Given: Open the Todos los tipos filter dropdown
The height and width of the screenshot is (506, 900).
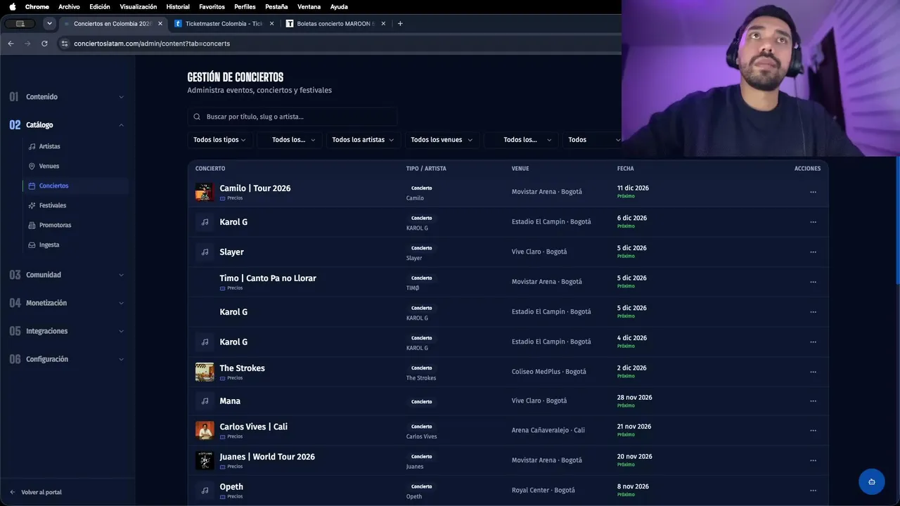Looking at the screenshot, I should (x=219, y=140).
